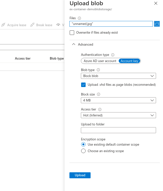Select Choose an existing scope option
Image resolution: width=163 pixels, height=191 pixels.
pos(83,151)
